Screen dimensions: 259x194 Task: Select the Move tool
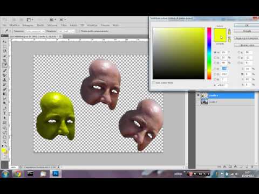click(x=4, y=41)
